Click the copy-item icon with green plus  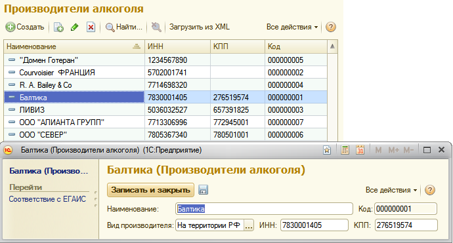point(58,27)
